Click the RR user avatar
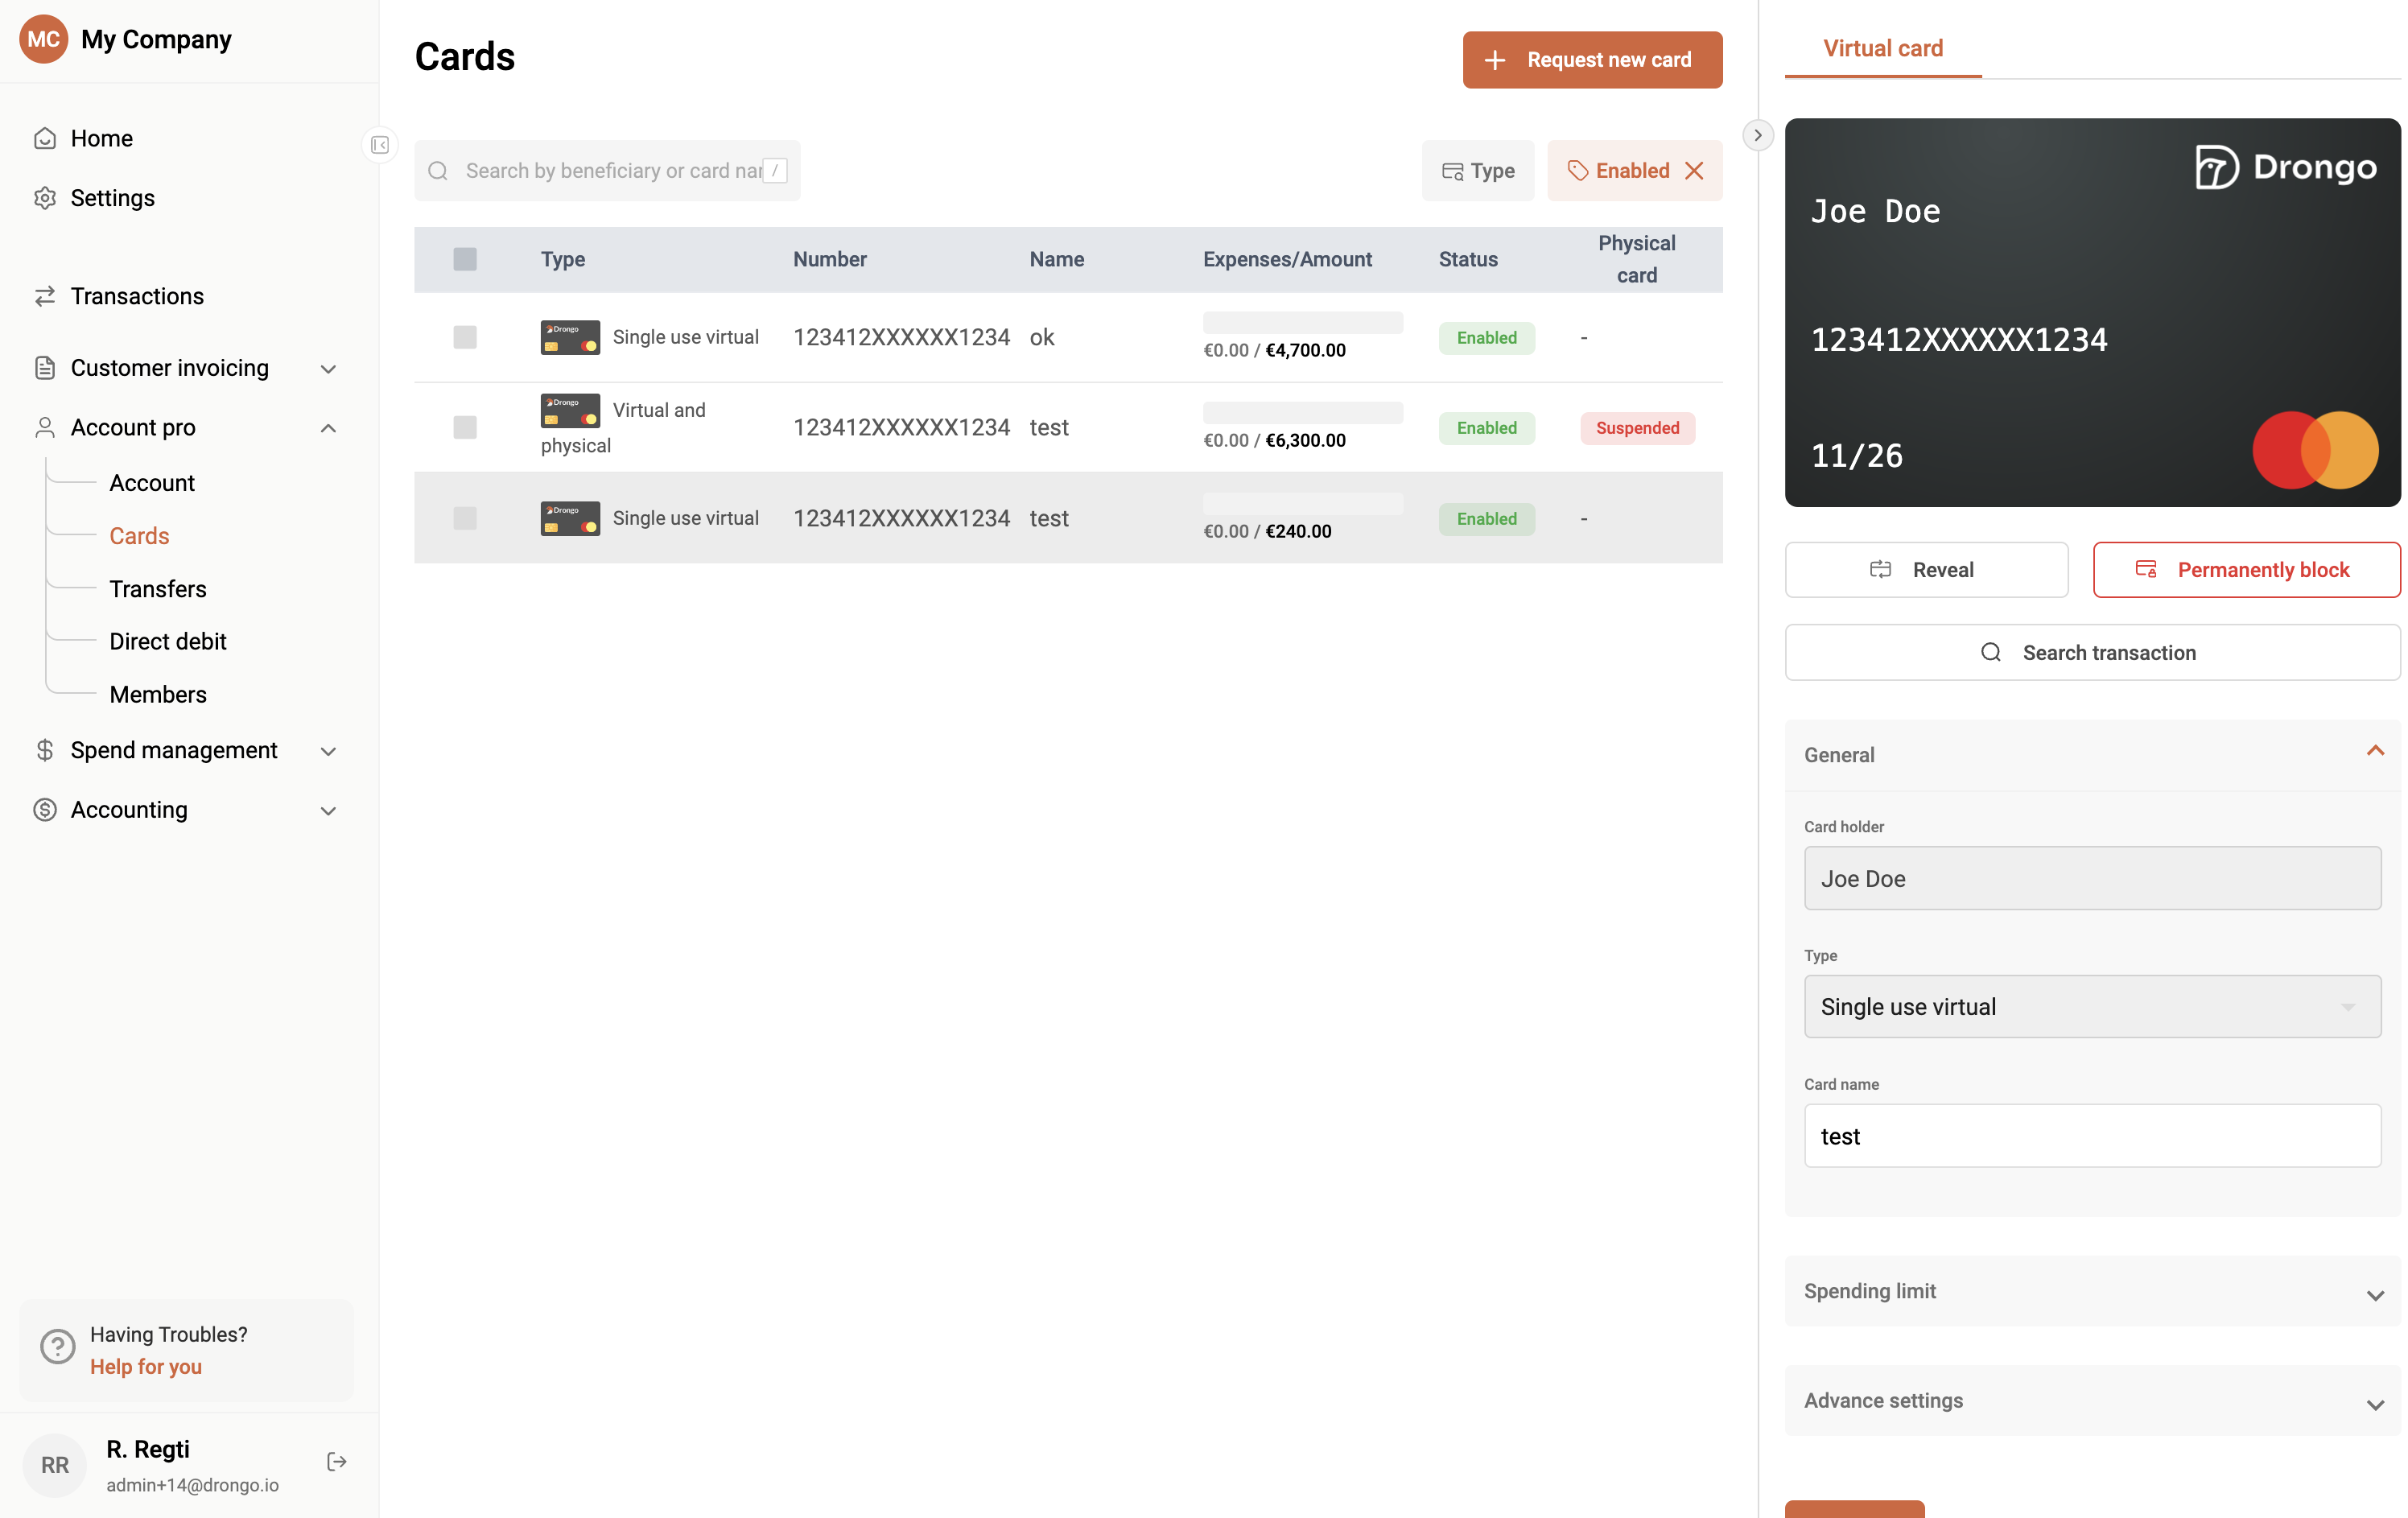This screenshot has height=1518, width=2408. [55, 1465]
